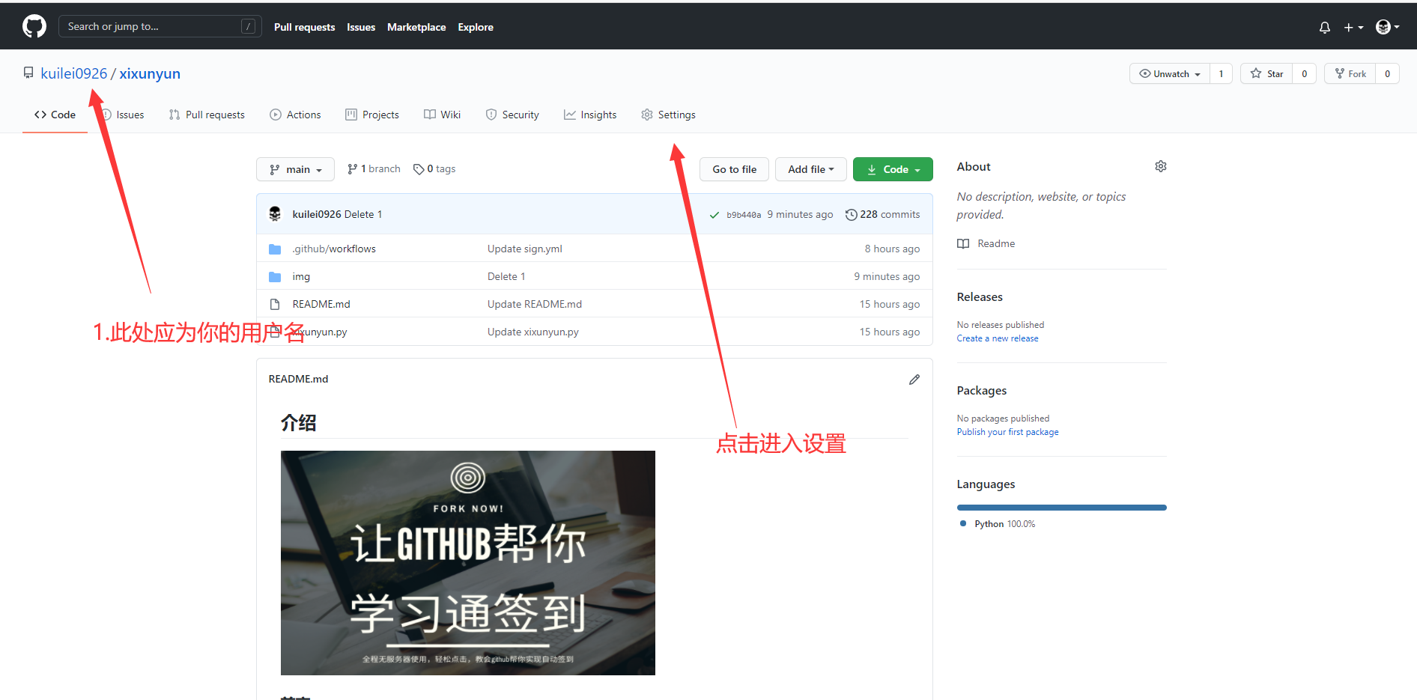Screen dimensions: 1417x700
Task: Click the Python language bar
Action: (x=1062, y=508)
